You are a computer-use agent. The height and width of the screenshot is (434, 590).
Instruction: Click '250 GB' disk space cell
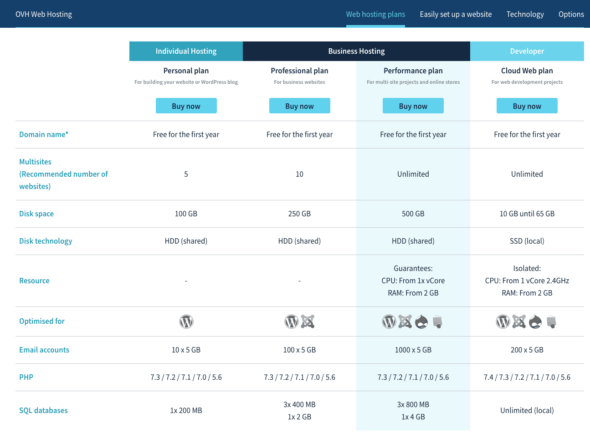[x=299, y=214]
